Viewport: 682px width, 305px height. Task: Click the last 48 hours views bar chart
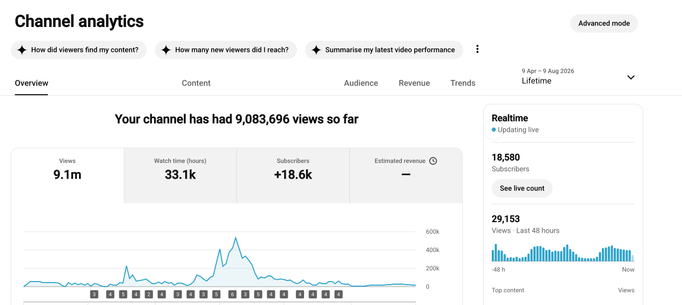pyautogui.click(x=563, y=253)
